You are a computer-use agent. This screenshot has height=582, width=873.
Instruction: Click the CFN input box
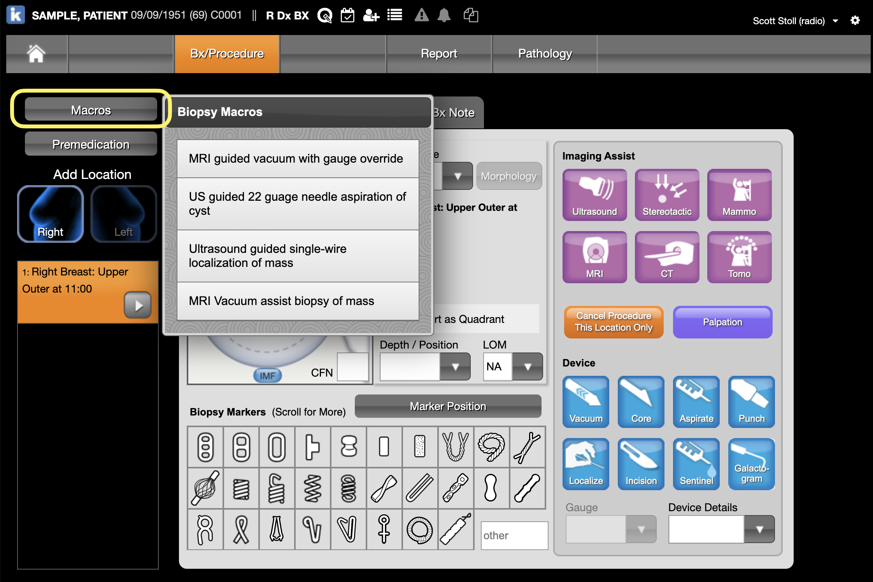point(352,367)
